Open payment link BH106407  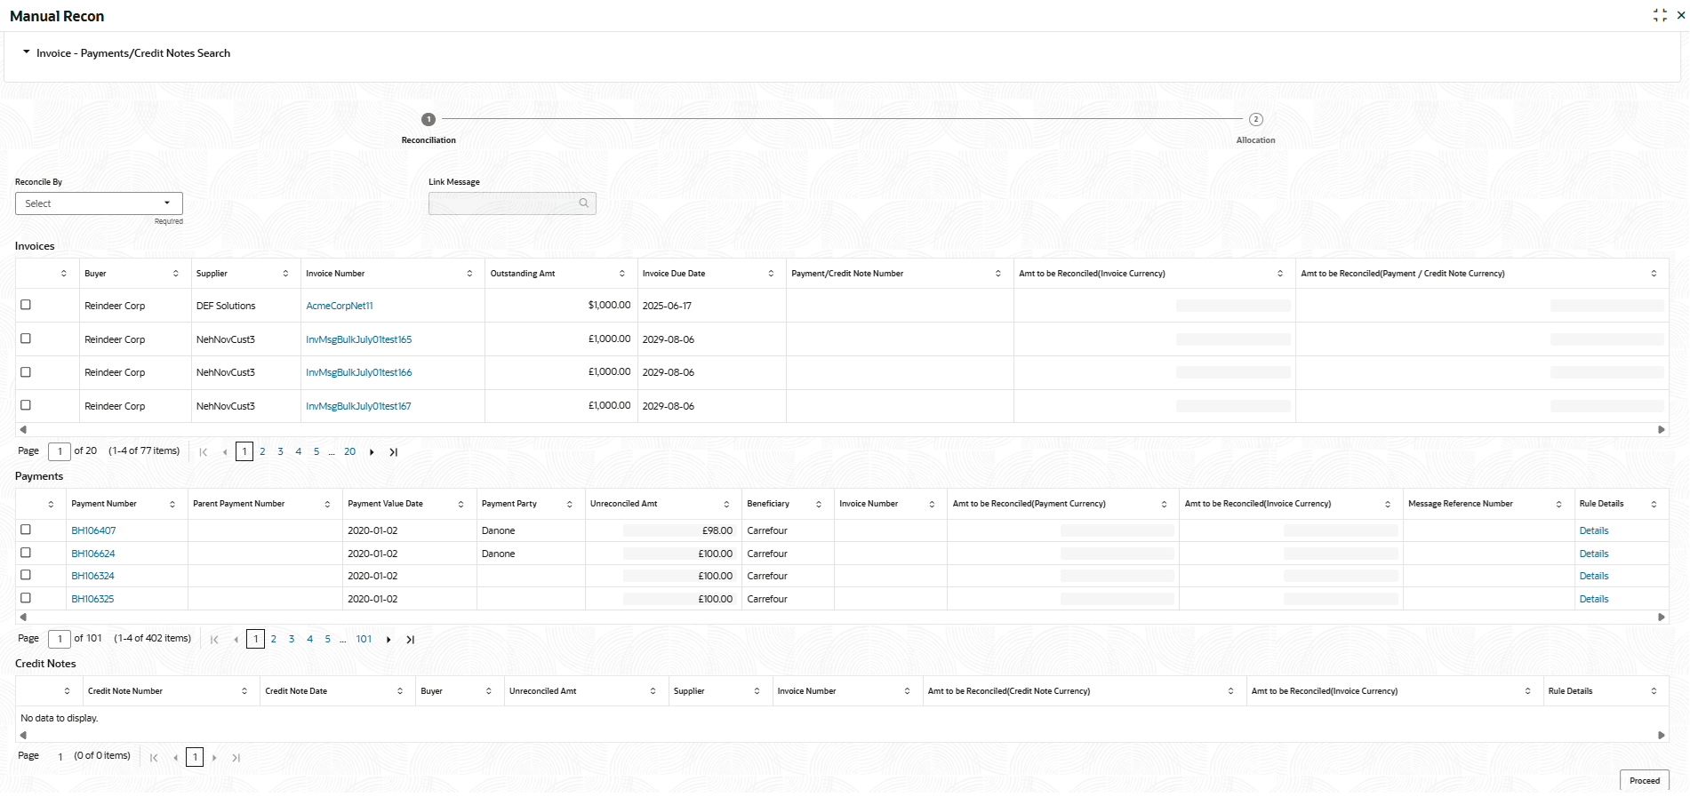tap(93, 531)
